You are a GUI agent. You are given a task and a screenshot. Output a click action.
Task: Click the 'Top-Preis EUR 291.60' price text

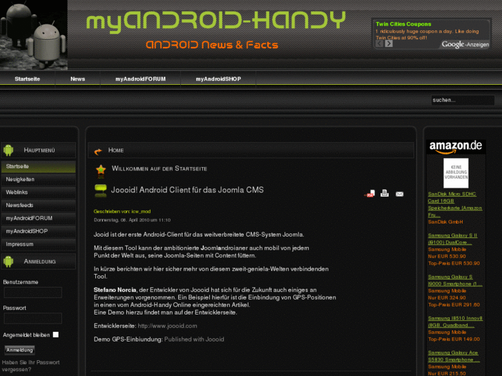(454, 305)
